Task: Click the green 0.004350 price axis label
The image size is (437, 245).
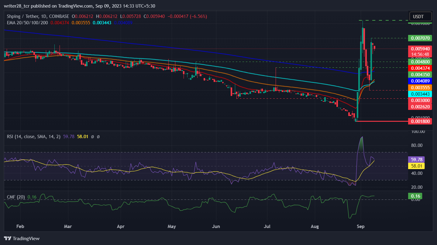Action: (x=420, y=74)
